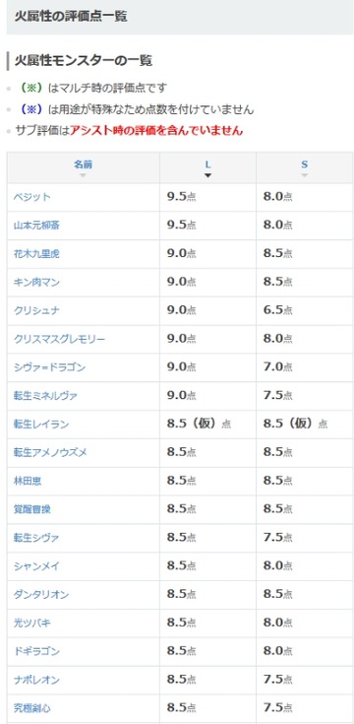
Task: Open the 山本元柳斎 monster page
Action: pos(36,226)
